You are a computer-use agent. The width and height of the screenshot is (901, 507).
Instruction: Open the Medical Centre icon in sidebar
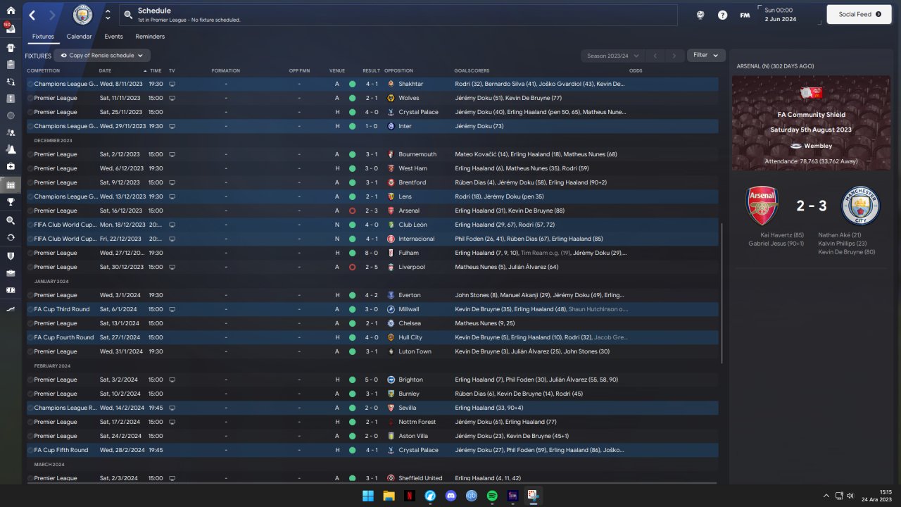click(11, 166)
